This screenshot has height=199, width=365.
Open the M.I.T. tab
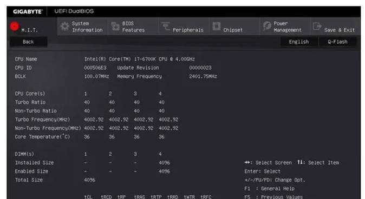pos(32,26)
